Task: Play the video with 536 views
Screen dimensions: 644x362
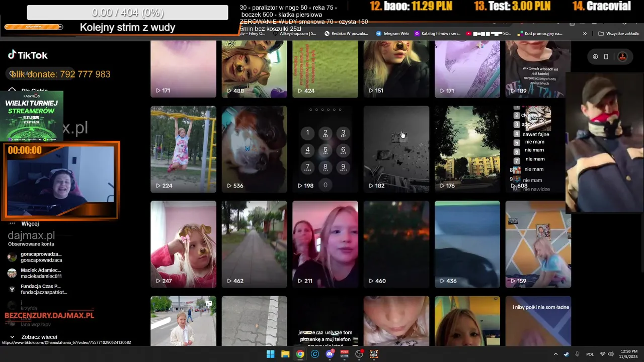Action: pyautogui.click(x=254, y=149)
